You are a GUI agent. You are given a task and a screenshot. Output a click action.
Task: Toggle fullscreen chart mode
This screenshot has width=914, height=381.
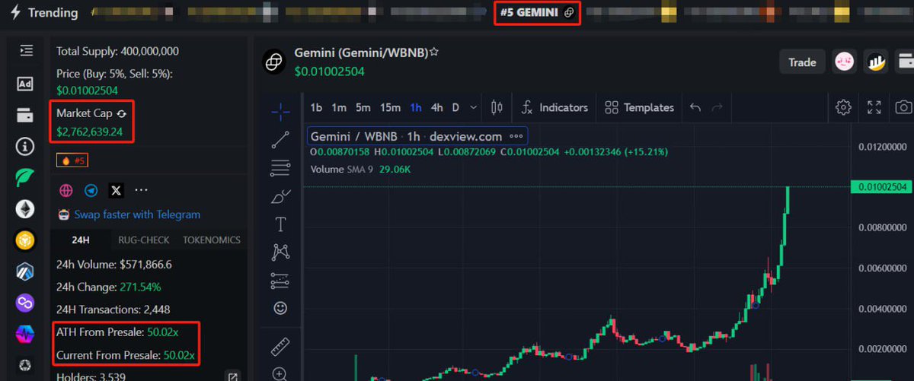[x=874, y=107]
